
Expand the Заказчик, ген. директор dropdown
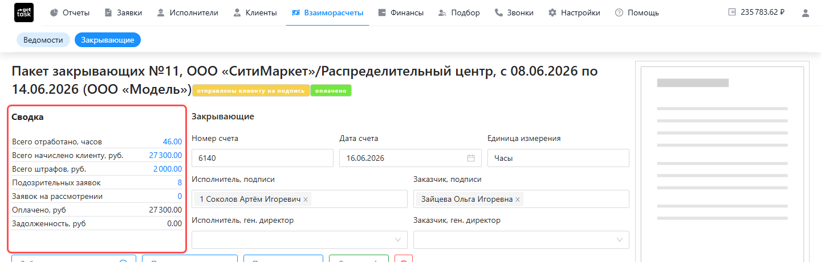click(x=521, y=240)
